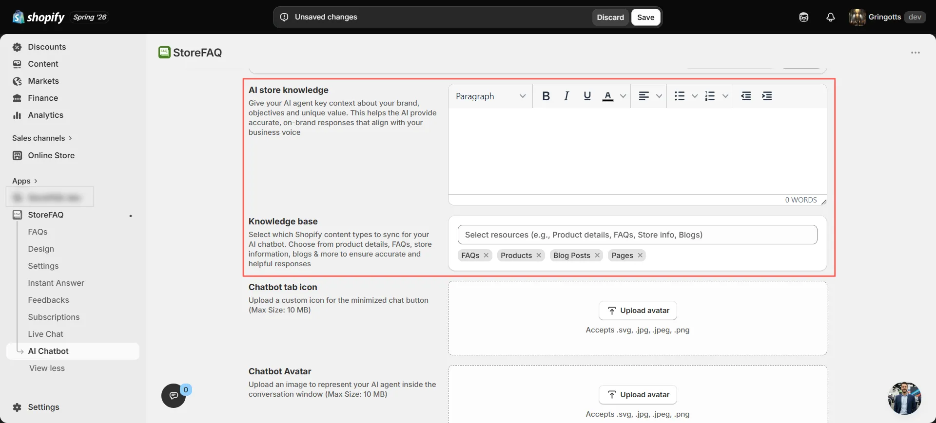Go to the FAQs page

pyautogui.click(x=38, y=232)
